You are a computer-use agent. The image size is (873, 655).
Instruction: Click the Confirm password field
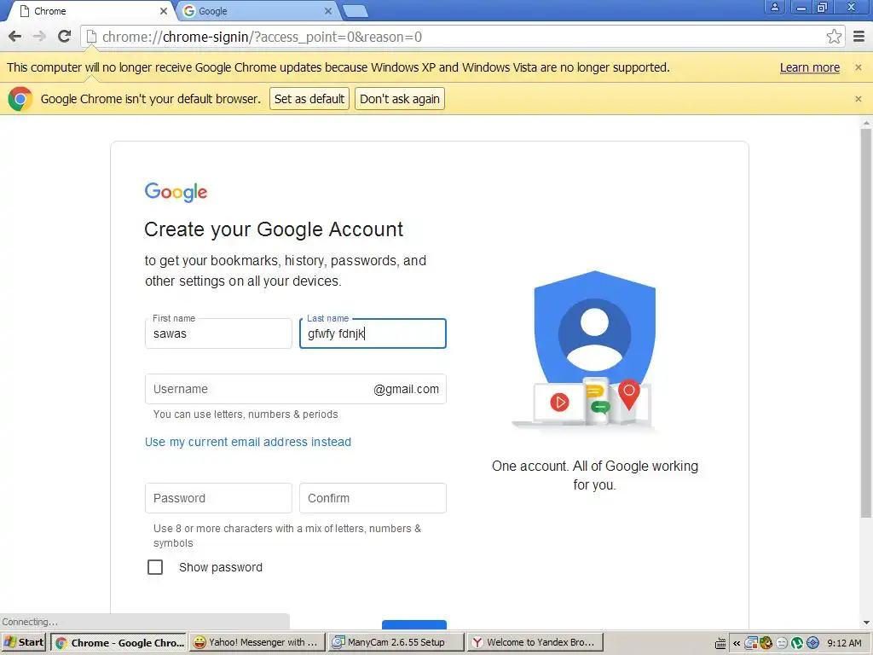pyautogui.click(x=373, y=498)
